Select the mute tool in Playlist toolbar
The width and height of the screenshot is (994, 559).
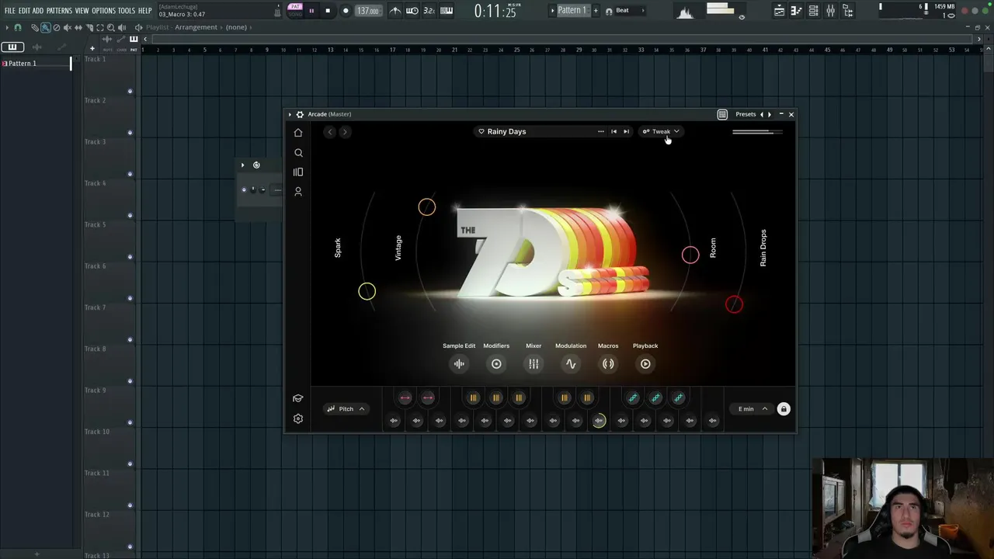coord(68,27)
